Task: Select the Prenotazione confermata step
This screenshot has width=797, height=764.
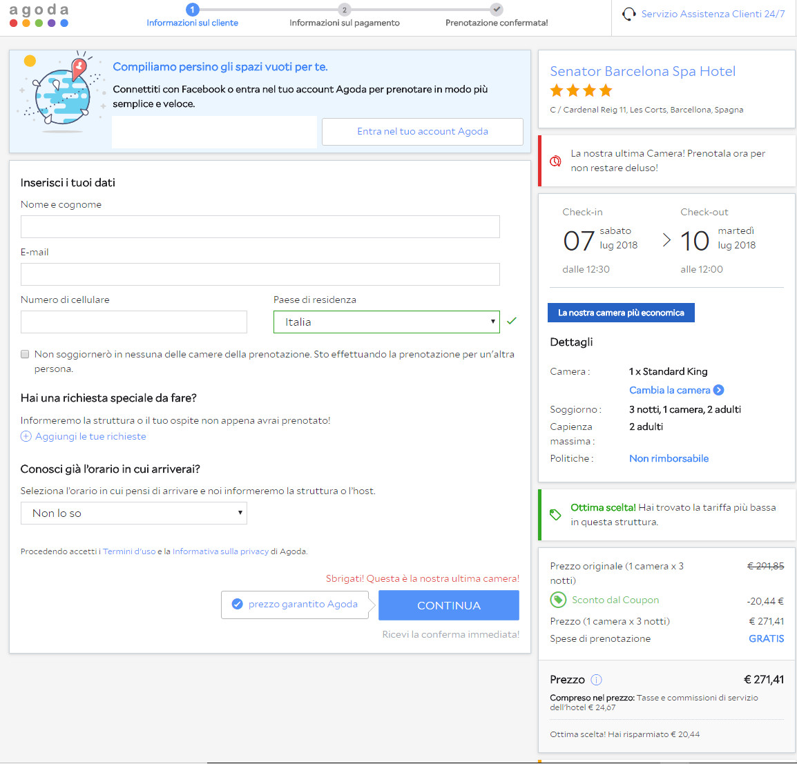Action: pos(497,23)
